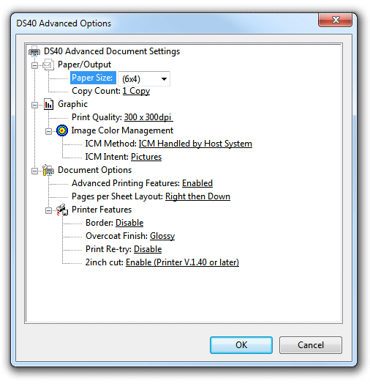Collapse the Printer Features node

[x=49, y=210]
